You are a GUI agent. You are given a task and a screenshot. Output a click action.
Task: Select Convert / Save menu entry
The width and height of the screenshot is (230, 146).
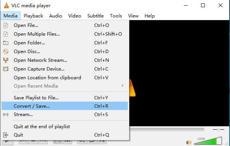pyautogui.click(x=65, y=106)
